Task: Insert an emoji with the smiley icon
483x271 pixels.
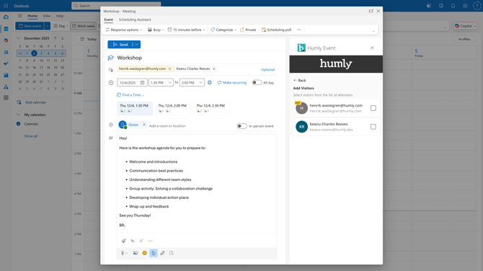Action: (x=144, y=253)
